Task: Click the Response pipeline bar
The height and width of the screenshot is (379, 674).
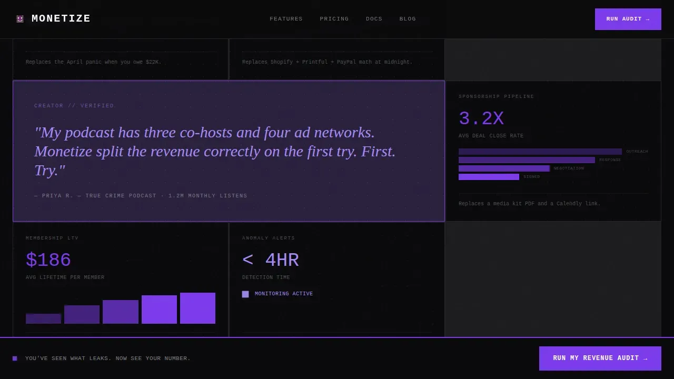Action: coord(527,160)
